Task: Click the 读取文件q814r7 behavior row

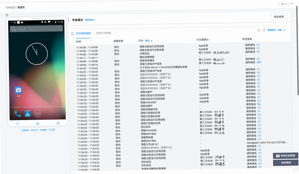Action: [150, 144]
